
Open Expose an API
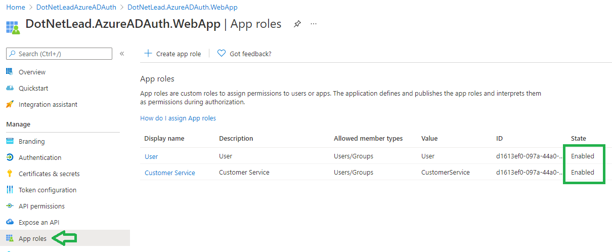[x=39, y=222]
